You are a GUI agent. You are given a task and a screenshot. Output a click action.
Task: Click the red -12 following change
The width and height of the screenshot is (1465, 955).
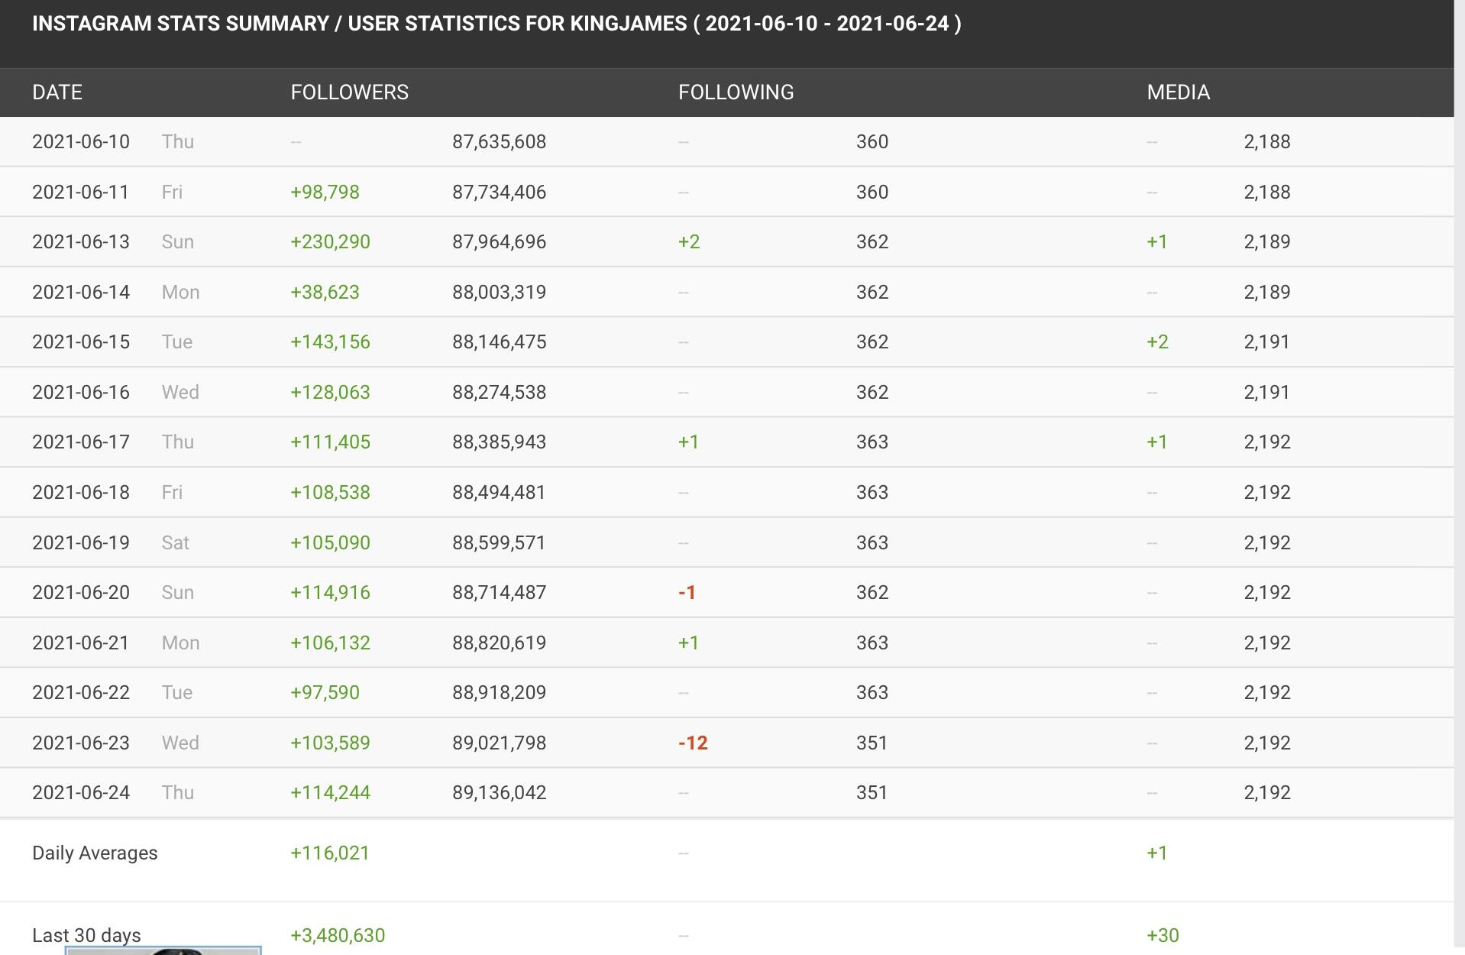(x=693, y=743)
